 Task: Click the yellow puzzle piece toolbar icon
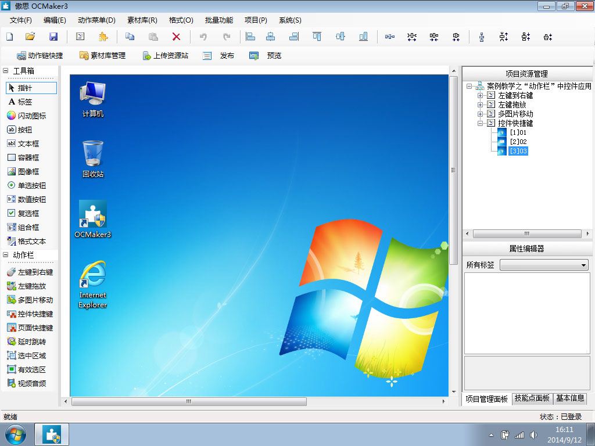[x=103, y=37]
